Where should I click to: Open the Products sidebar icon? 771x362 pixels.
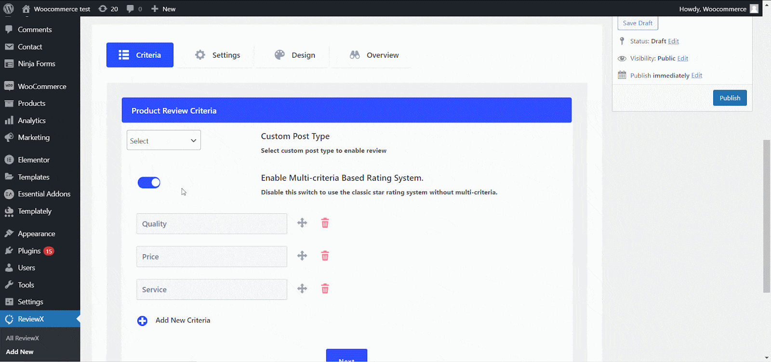point(9,103)
